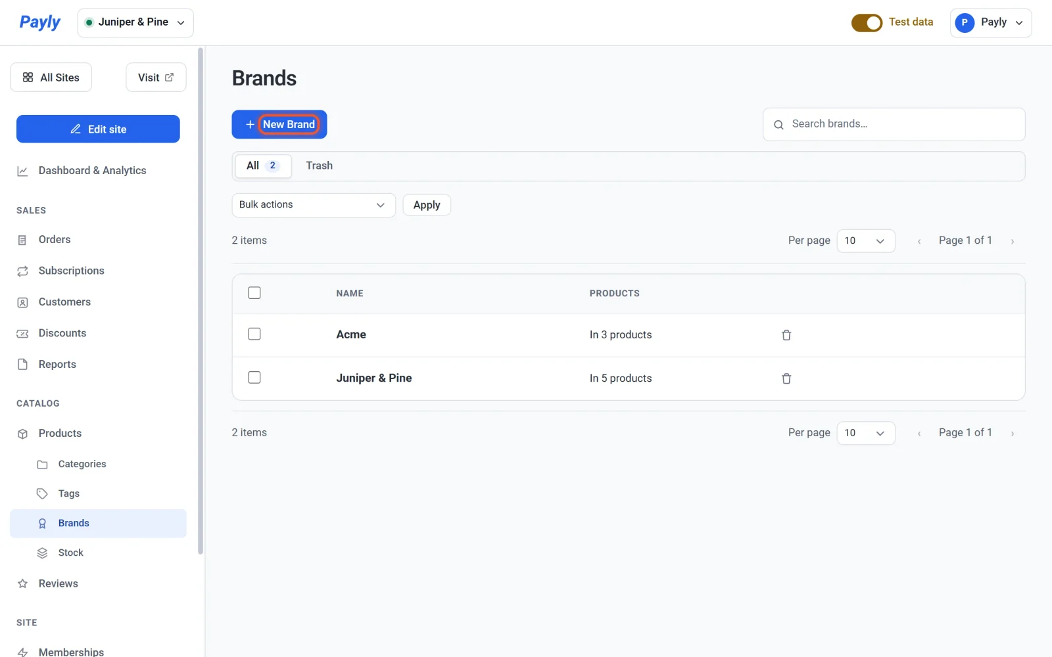The height and width of the screenshot is (657, 1052).
Task: Open the Juniper & Pine site switcher
Action: click(135, 22)
